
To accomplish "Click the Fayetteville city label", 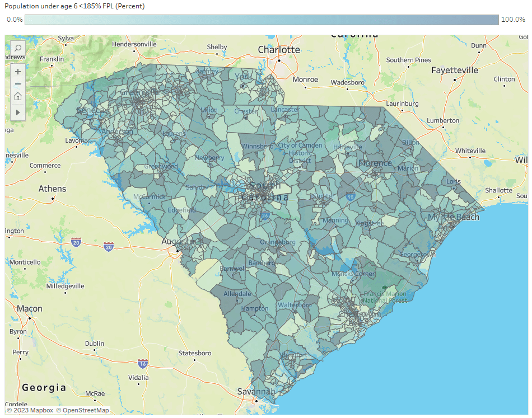I will click(455, 71).
